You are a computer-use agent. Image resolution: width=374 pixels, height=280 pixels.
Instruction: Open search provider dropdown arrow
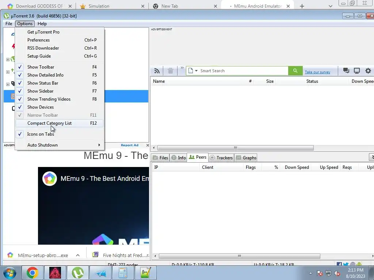(196, 71)
